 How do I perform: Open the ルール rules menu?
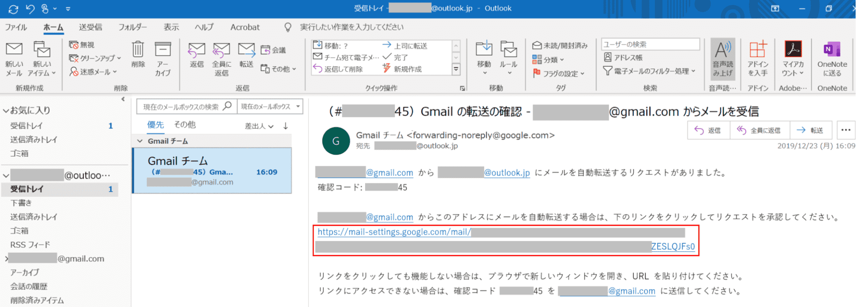point(508,58)
